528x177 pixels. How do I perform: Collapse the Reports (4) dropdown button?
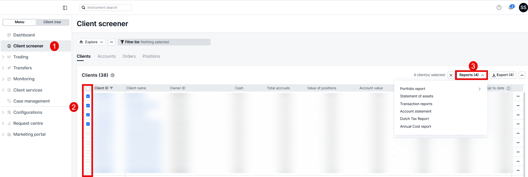(x=471, y=75)
